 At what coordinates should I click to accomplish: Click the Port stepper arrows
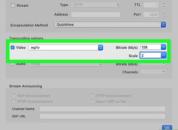[164, 15]
